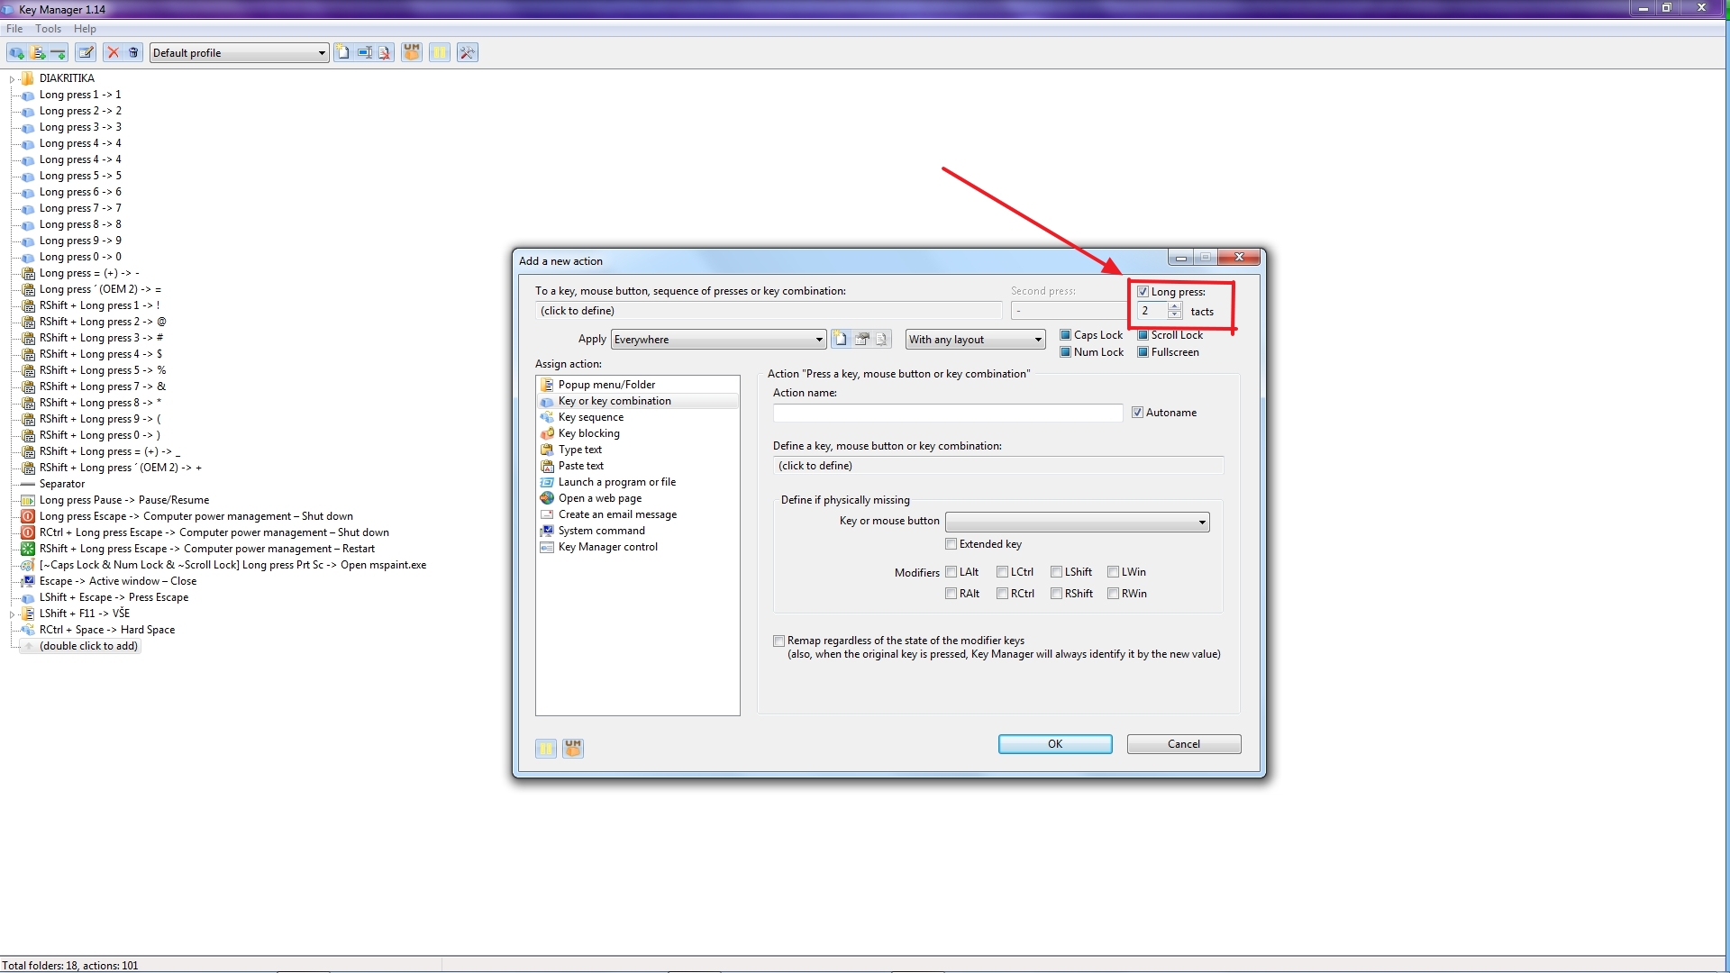Click the UM icon at dialog bottom

click(573, 749)
